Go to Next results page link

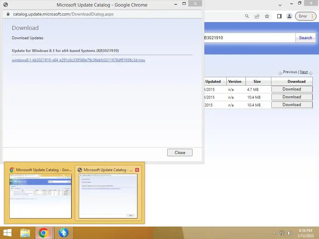[304, 72]
